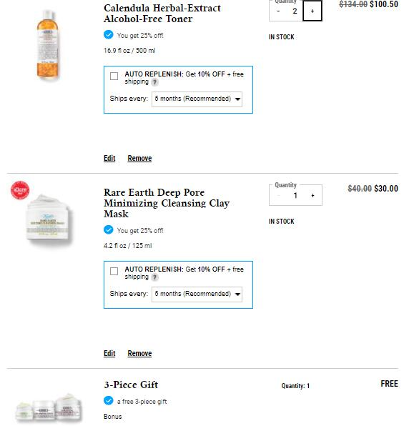Open Ships every dropdown for Calendula Toner
409x426 pixels.
[197, 99]
